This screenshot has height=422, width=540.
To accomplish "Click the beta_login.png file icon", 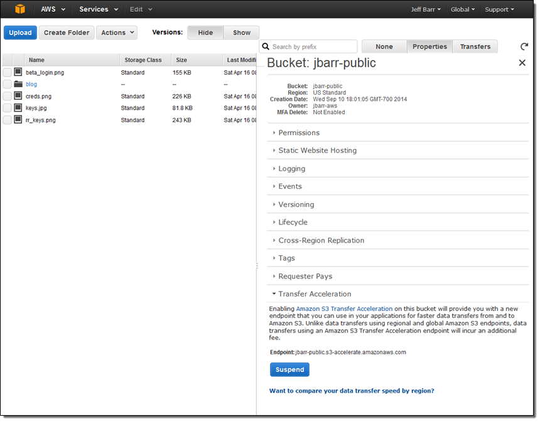I will coord(18,73).
